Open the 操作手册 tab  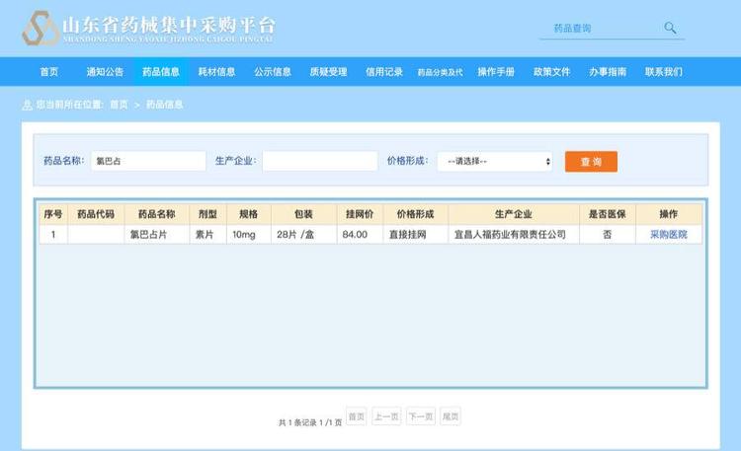click(x=496, y=72)
